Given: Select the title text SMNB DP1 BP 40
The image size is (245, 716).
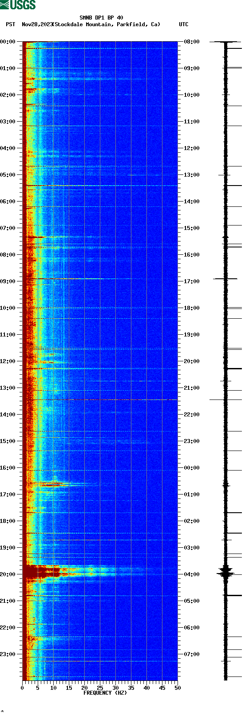Looking at the screenshot, I should pyautogui.click(x=101, y=18).
